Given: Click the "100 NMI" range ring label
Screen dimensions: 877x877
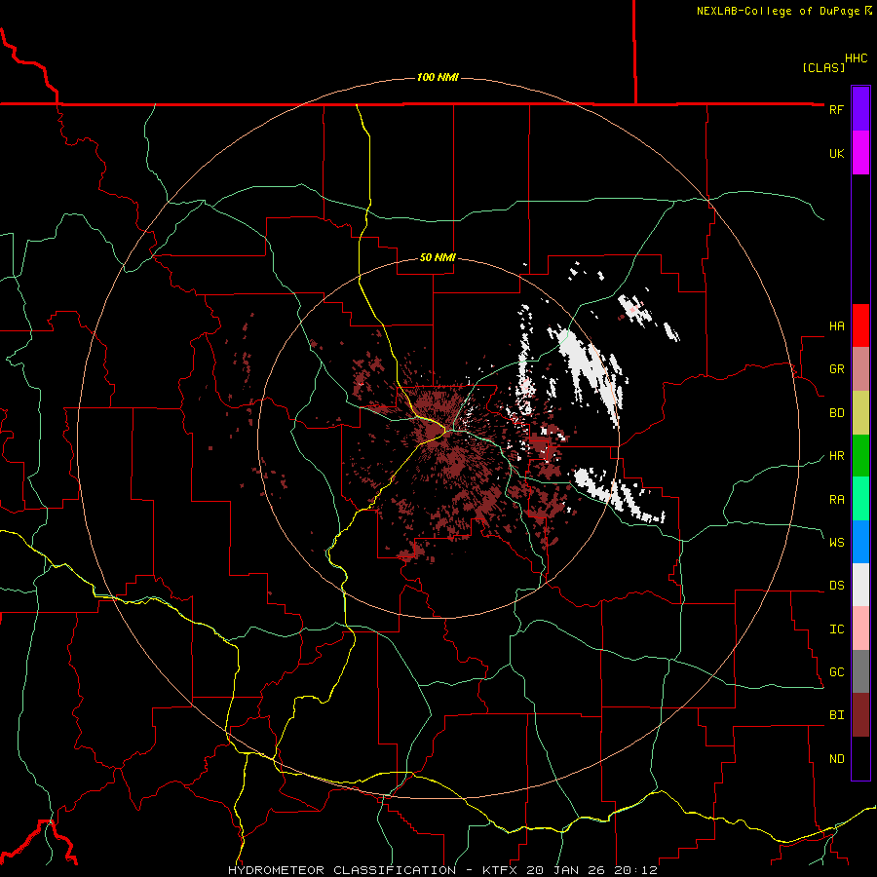Looking at the screenshot, I should (438, 77).
